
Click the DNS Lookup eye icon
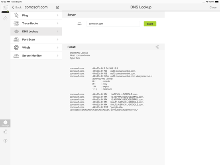[x=16, y=31]
